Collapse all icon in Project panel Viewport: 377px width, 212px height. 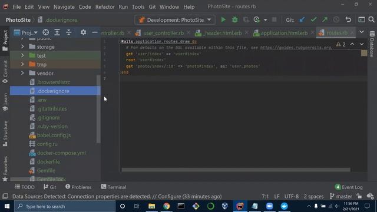[69, 32]
